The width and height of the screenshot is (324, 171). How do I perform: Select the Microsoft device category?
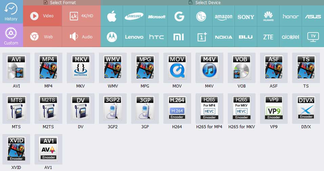click(157, 16)
